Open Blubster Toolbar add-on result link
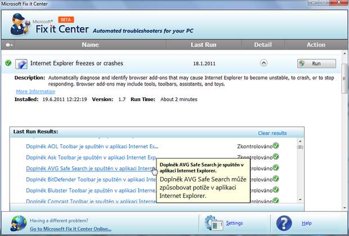Image resolution: width=349 pixels, height=236 pixels. point(91,190)
